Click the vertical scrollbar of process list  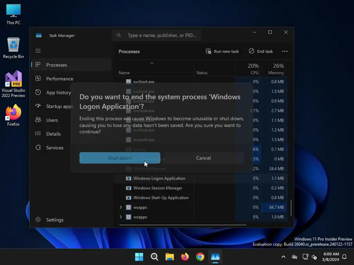[291, 207]
